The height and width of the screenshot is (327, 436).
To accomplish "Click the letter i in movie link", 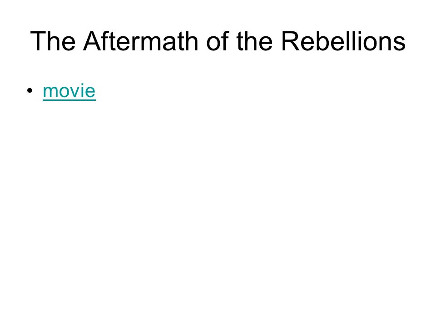I will pos(82,90).
